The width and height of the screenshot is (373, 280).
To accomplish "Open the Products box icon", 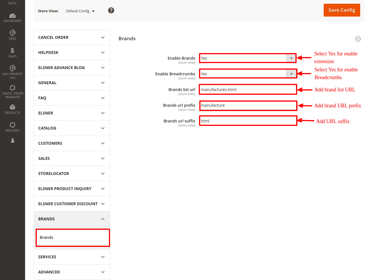I will click(x=12, y=109).
